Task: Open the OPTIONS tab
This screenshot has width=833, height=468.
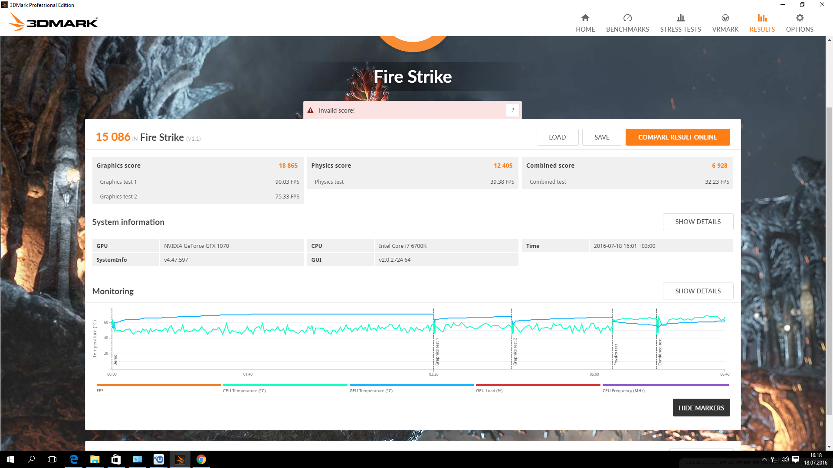Action: pyautogui.click(x=800, y=23)
